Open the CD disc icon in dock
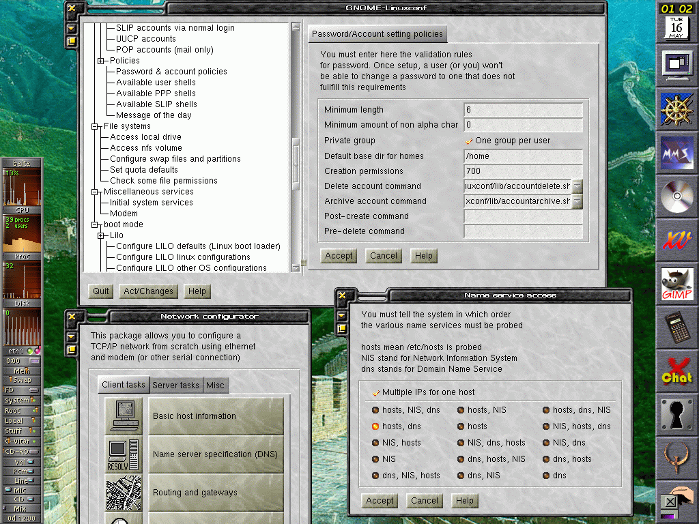 click(676, 196)
